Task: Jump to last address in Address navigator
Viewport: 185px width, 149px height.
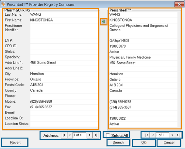Action: [96, 135]
